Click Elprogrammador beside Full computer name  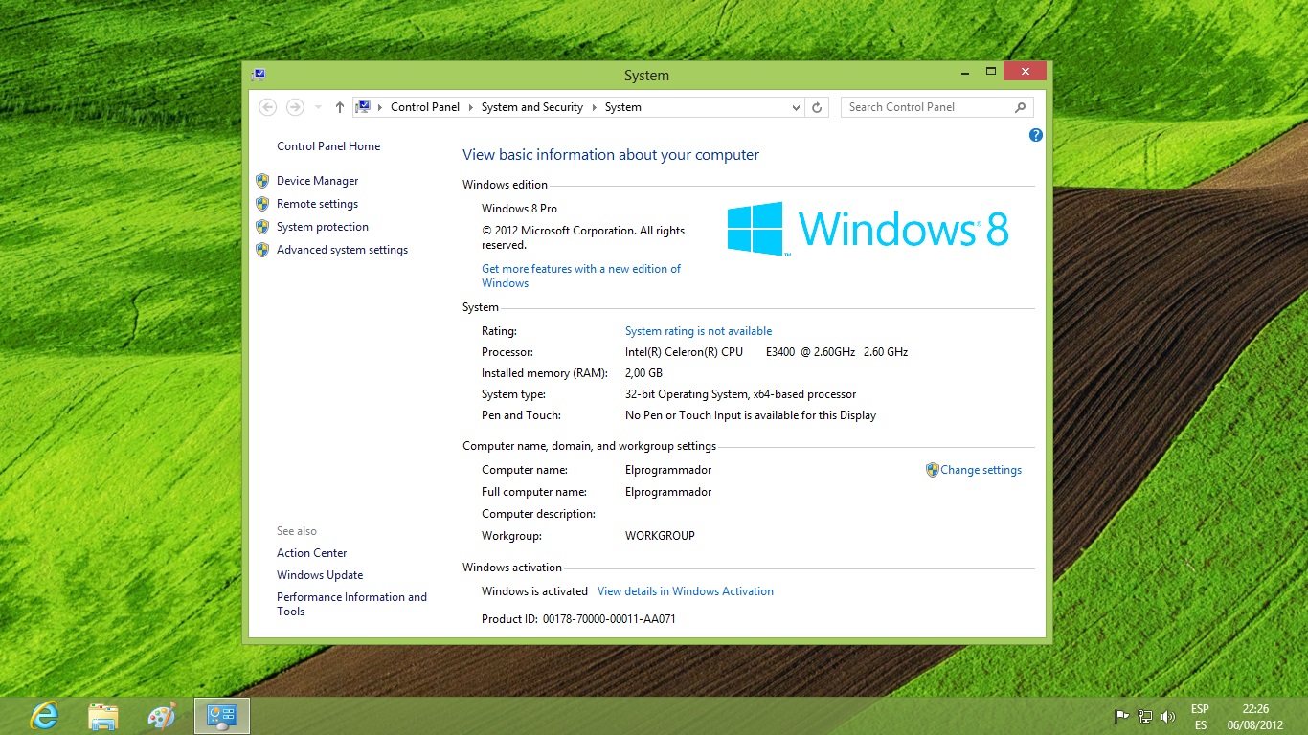(x=668, y=492)
